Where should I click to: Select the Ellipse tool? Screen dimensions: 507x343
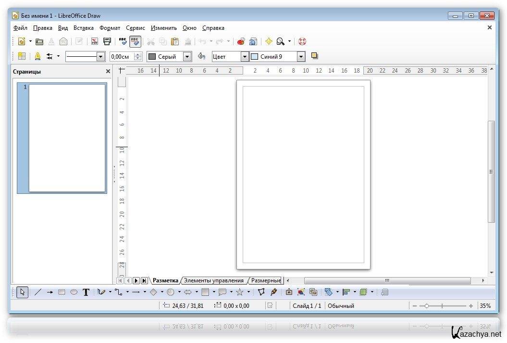pos(74,292)
